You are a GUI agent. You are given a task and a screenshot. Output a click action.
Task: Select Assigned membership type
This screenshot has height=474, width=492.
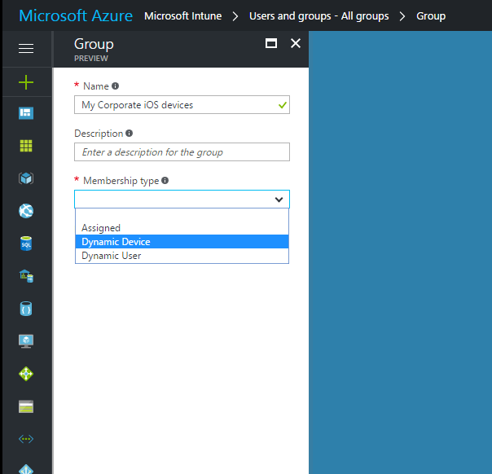pyautogui.click(x=182, y=228)
